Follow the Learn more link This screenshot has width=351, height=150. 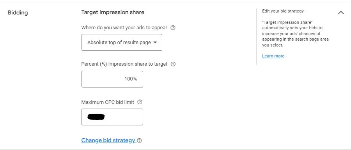[273, 56]
